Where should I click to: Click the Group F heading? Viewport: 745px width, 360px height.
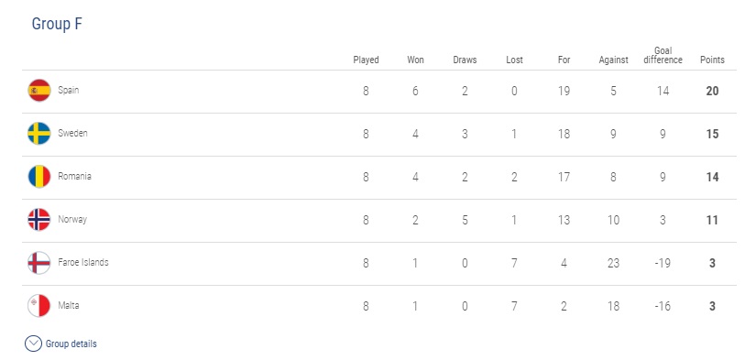(57, 24)
